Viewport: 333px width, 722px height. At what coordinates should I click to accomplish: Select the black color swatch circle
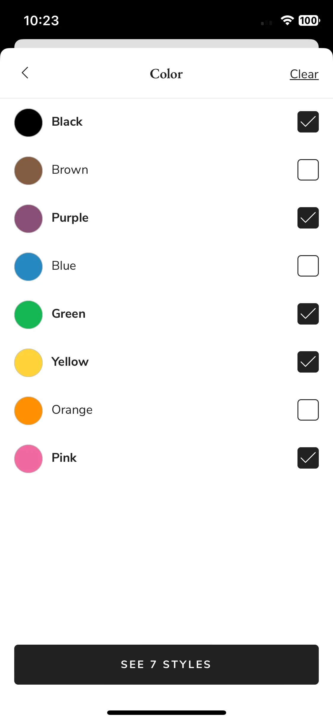(x=28, y=123)
